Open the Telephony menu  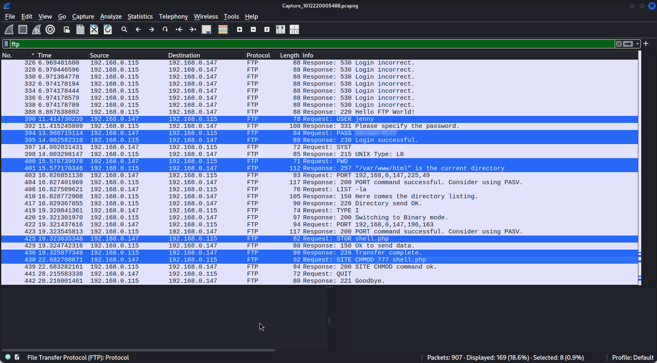pyautogui.click(x=173, y=17)
